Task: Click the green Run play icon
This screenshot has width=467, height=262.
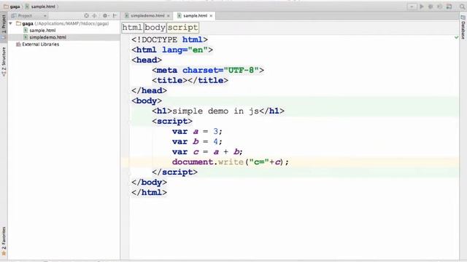Action: (x=422, y=7)
